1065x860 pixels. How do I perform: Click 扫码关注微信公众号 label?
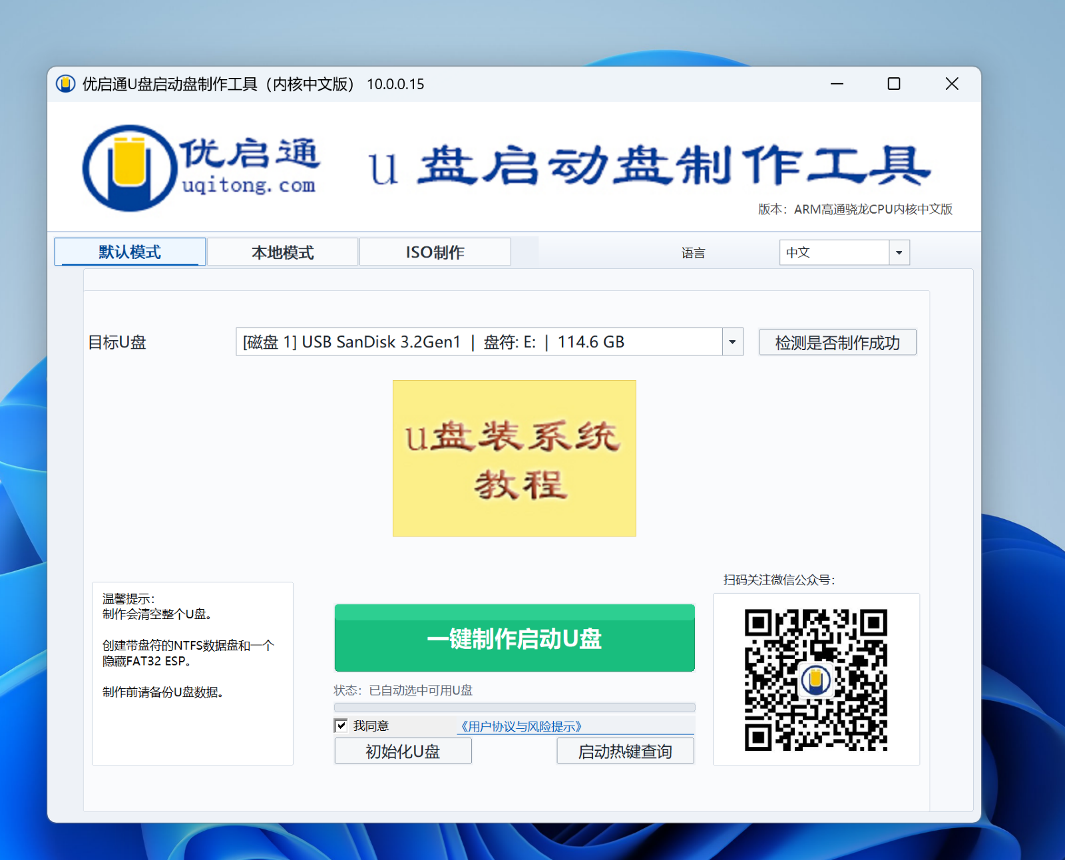pos(779,580)
